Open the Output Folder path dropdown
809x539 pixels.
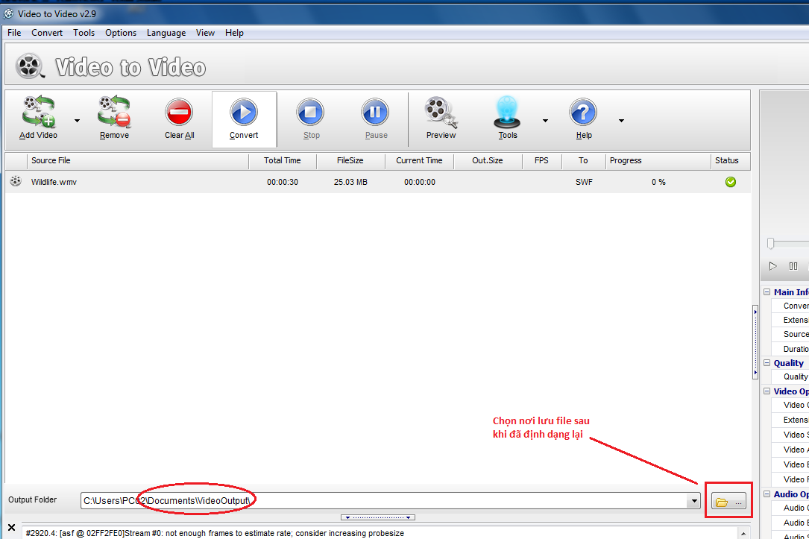[x=695, y=502]
